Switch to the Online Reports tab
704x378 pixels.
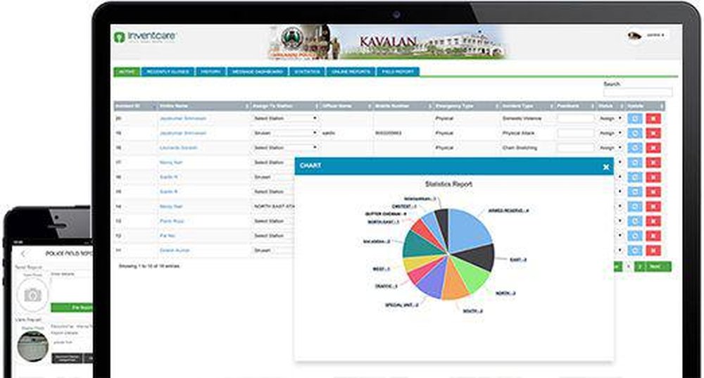point(351,72)
